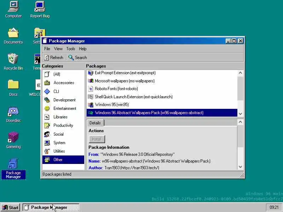Click the Windows 95 package icon

[91, 105]
